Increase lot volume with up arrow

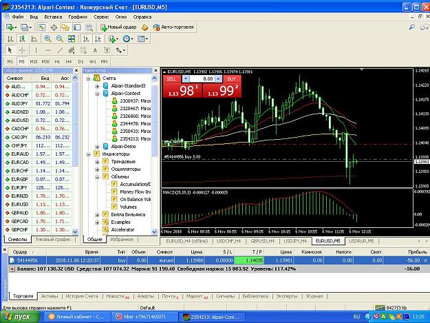pyautogui.click(x=218, y=79)
